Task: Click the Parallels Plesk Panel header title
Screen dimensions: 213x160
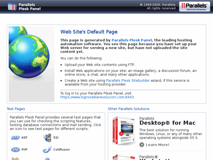Action: coord(30,7)
